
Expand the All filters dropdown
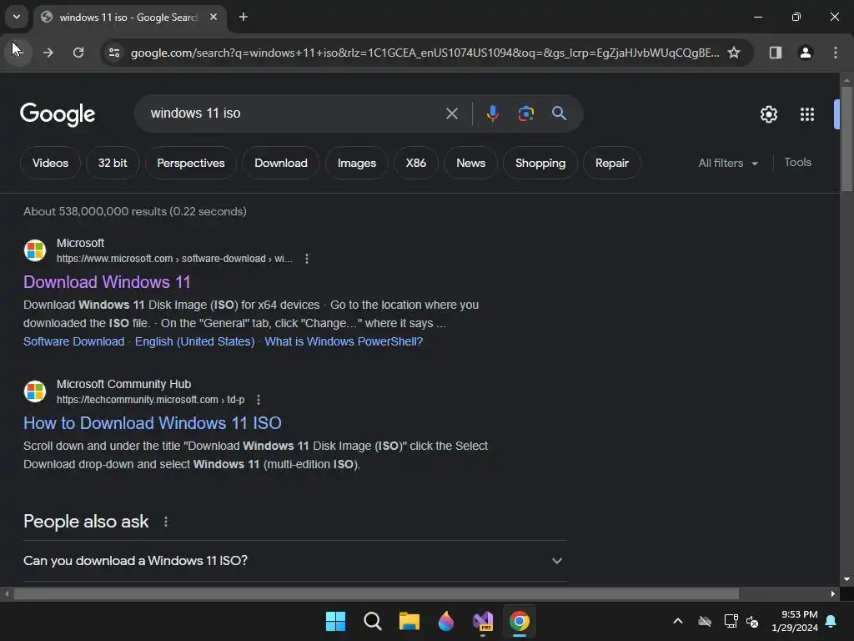[727, 163]
